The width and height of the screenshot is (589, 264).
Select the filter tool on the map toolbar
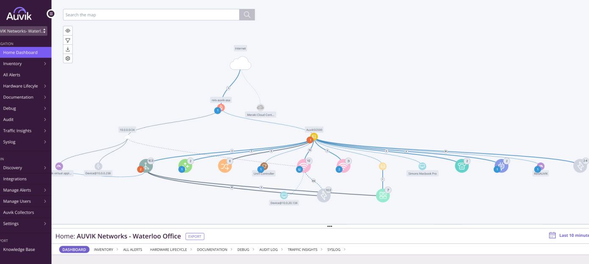(x=68, y=40)
